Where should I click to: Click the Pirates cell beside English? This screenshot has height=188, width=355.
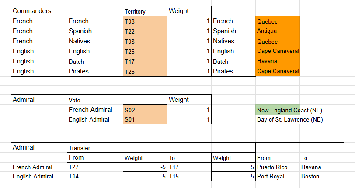(x=95, y=71)
